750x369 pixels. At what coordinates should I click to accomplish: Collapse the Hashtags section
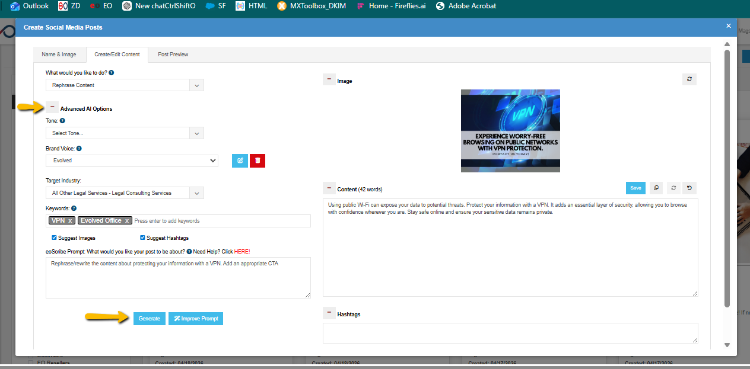point(329,313)
